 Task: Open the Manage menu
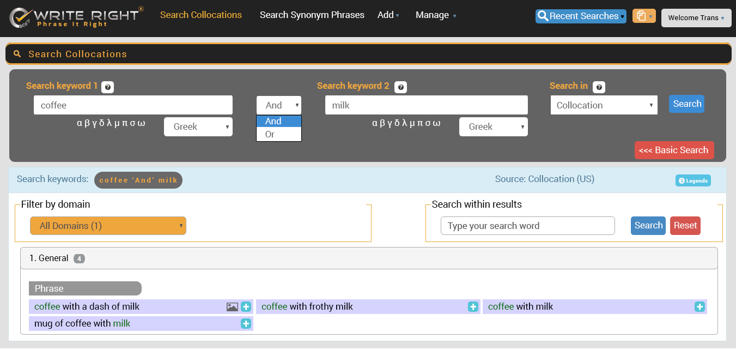[435, 15]
